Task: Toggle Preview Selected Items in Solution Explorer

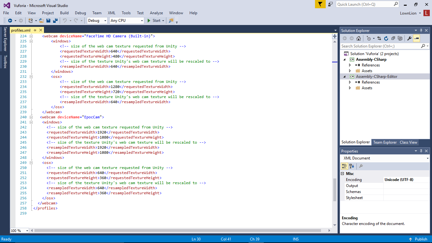Action: click(417, 39)
